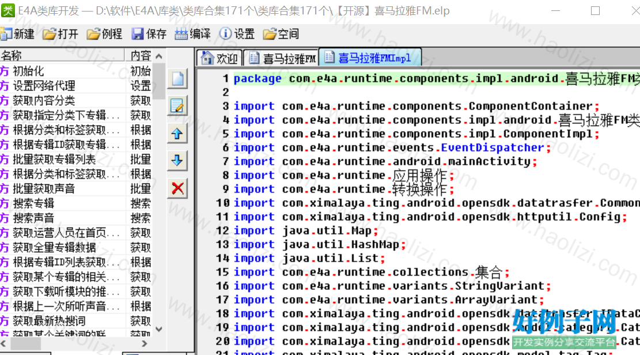
Task: Click the 名称 column header
Action: pyautogui.click(x=62, y=55)
